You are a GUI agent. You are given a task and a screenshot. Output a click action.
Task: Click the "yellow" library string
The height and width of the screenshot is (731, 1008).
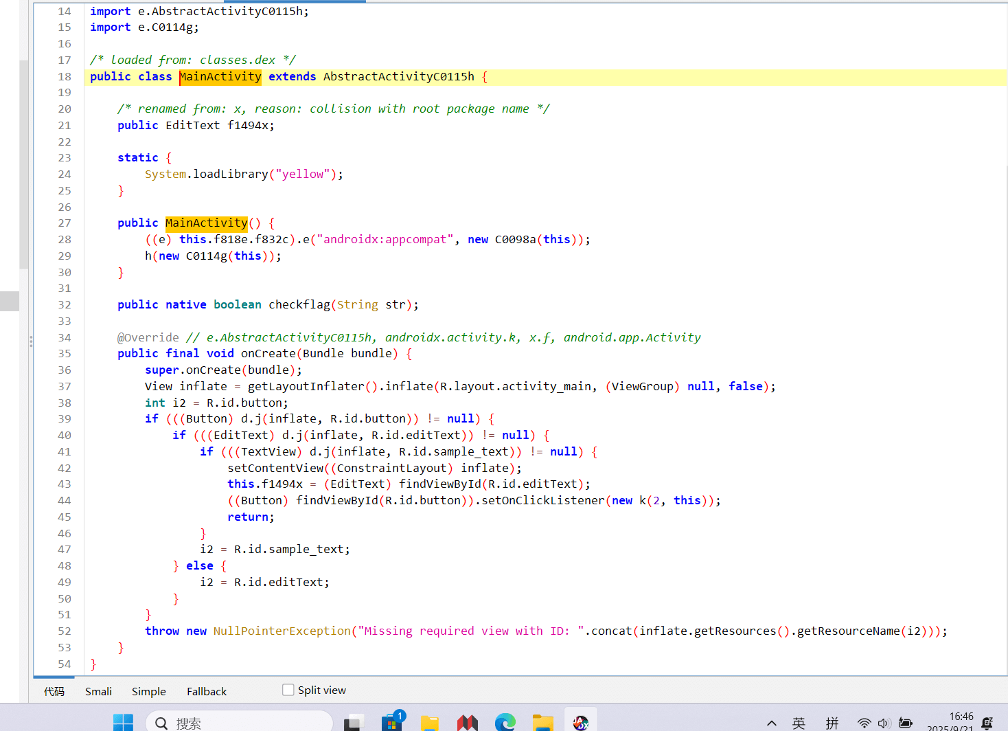click(303, 174)
